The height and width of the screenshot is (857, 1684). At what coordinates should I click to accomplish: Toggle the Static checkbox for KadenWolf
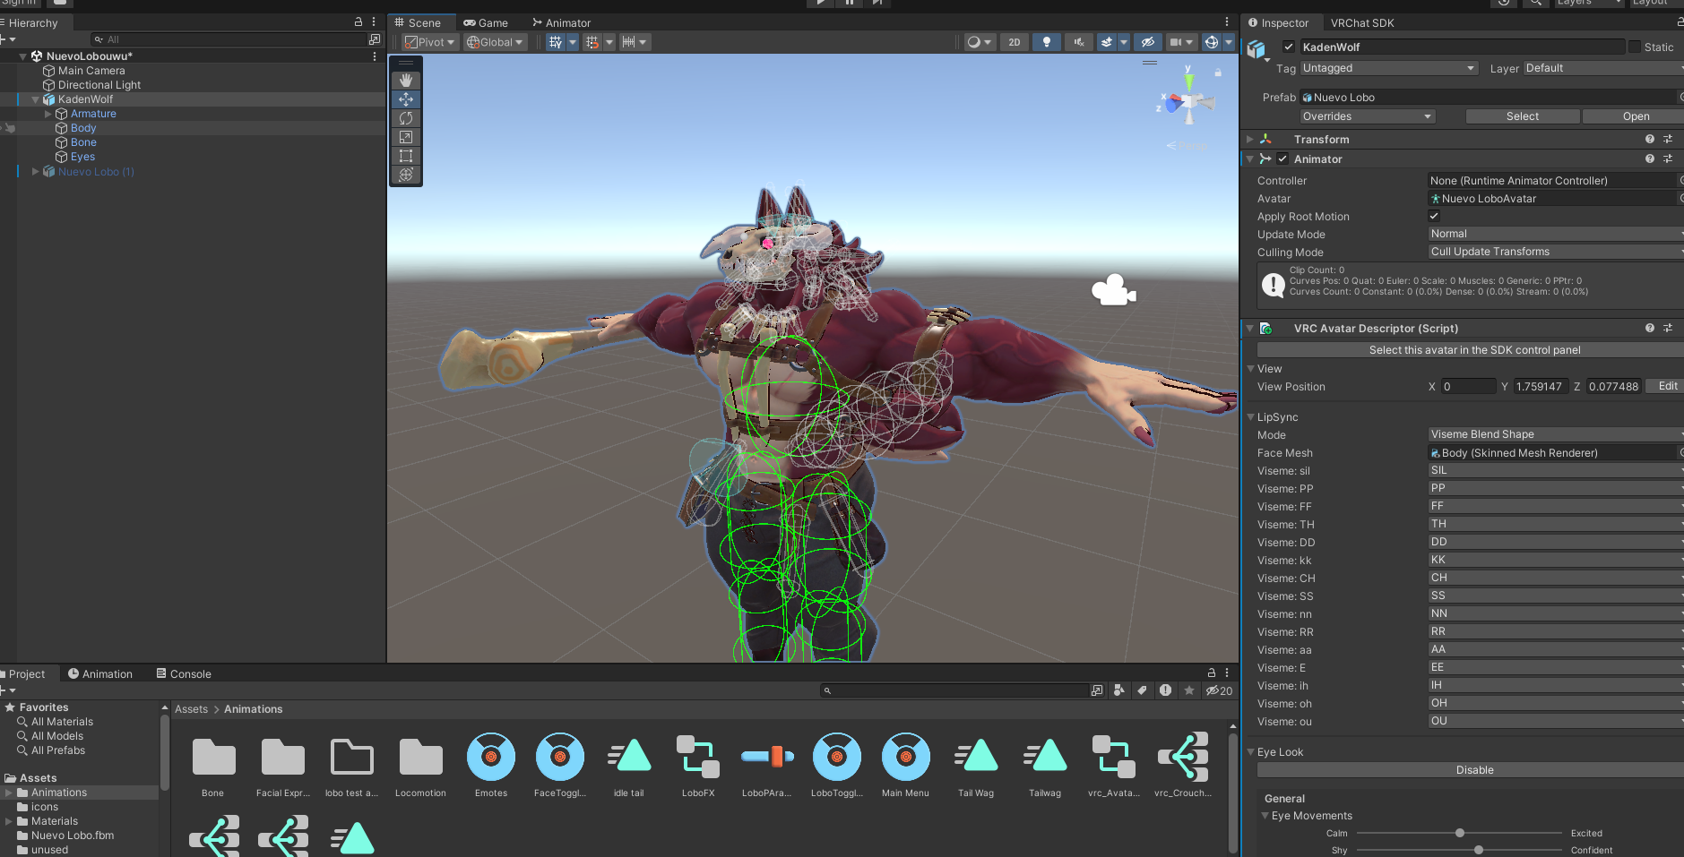click(1635, 47)
